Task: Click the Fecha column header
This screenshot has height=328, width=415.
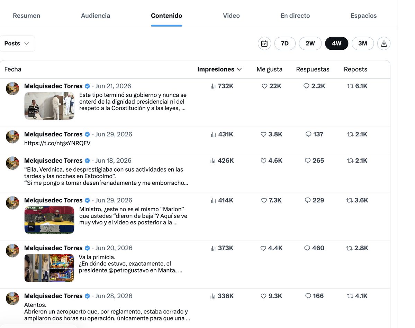Action: tap(13, 69)
